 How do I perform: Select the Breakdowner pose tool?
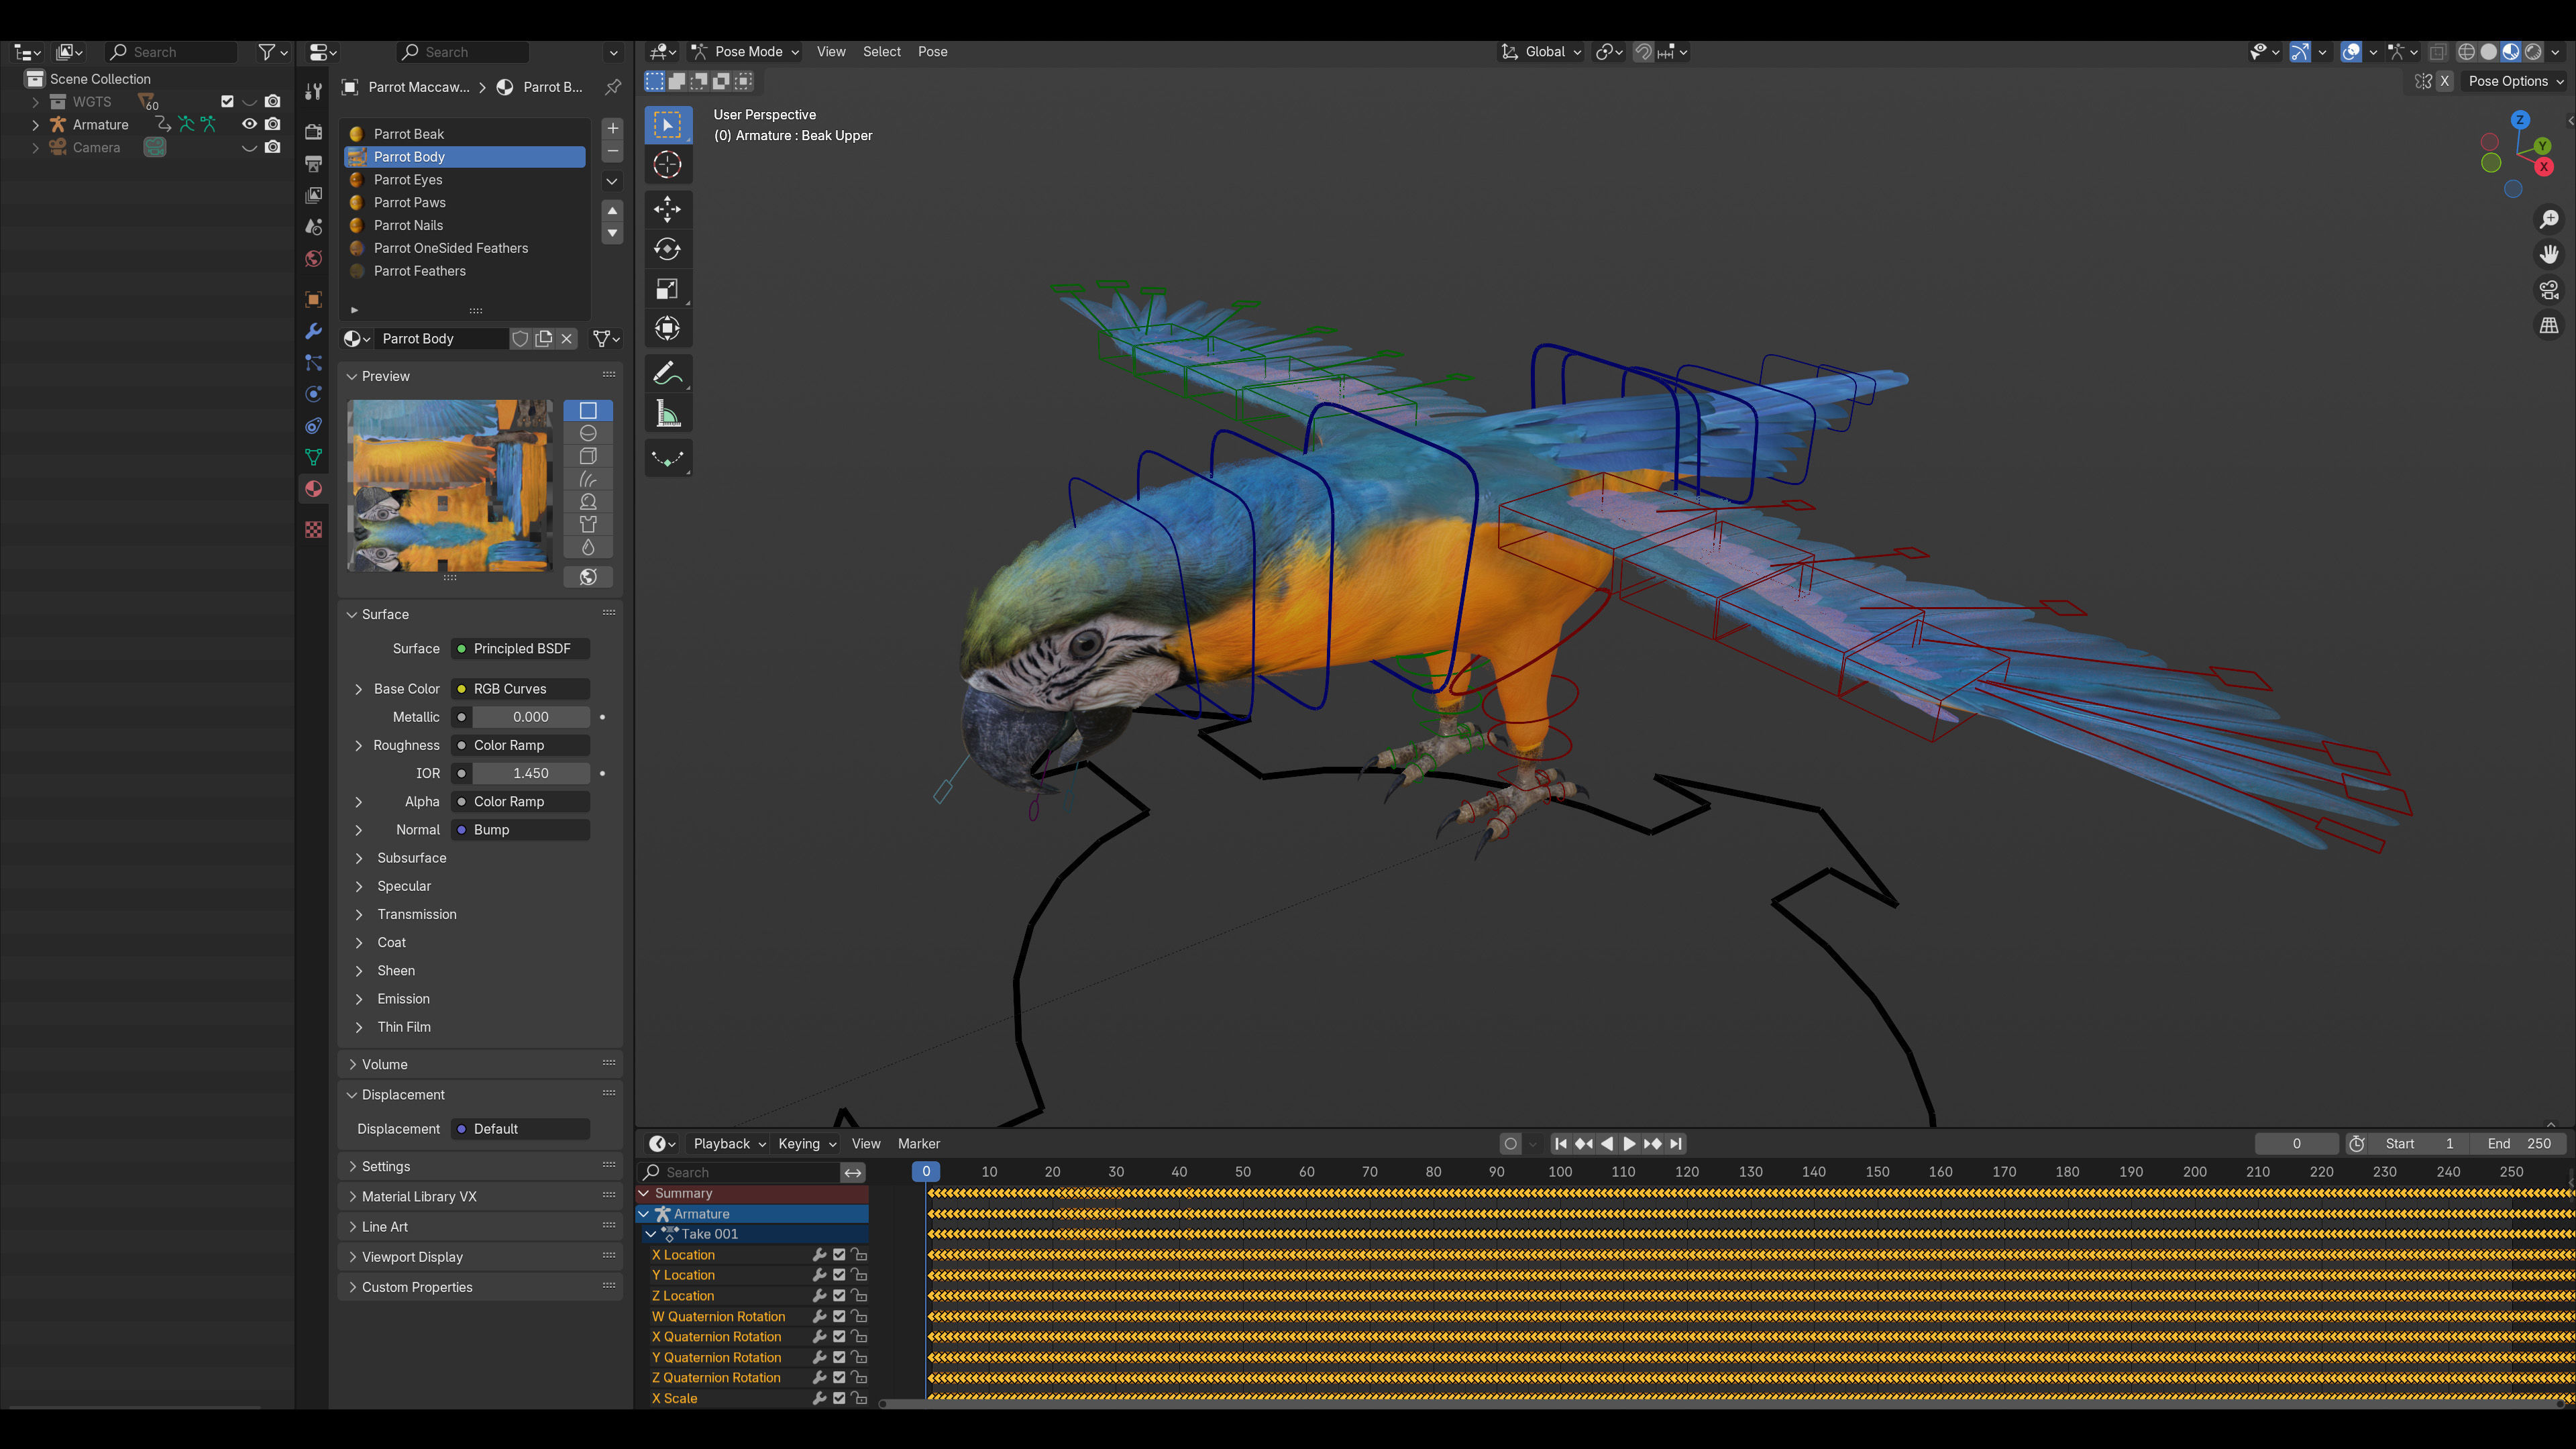(667, 459)
